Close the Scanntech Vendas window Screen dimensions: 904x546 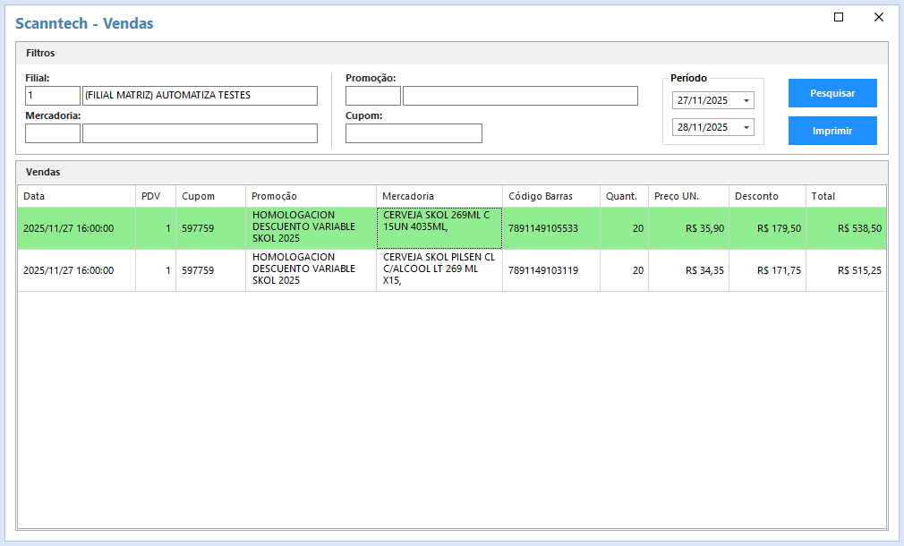pos(878,17)
